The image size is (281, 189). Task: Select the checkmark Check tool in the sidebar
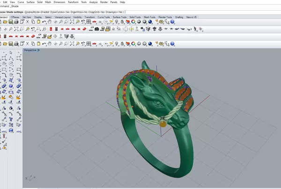[x=4, y=141]
